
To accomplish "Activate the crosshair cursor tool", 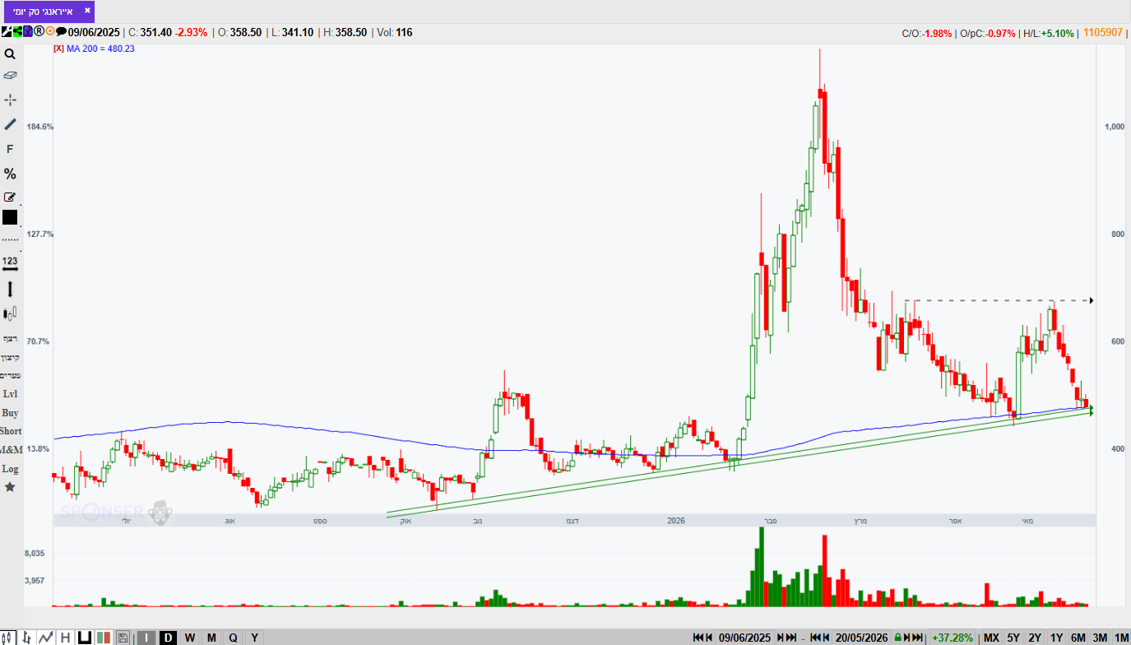I will pos(10,100).
